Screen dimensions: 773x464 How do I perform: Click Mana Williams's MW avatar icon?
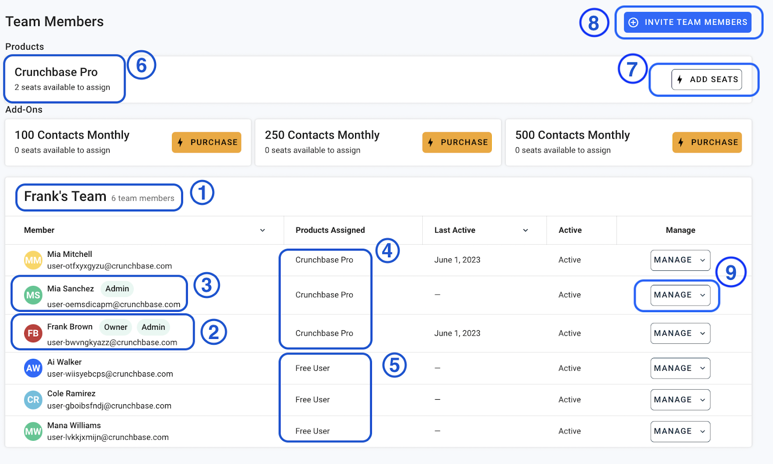coord(33,431)
